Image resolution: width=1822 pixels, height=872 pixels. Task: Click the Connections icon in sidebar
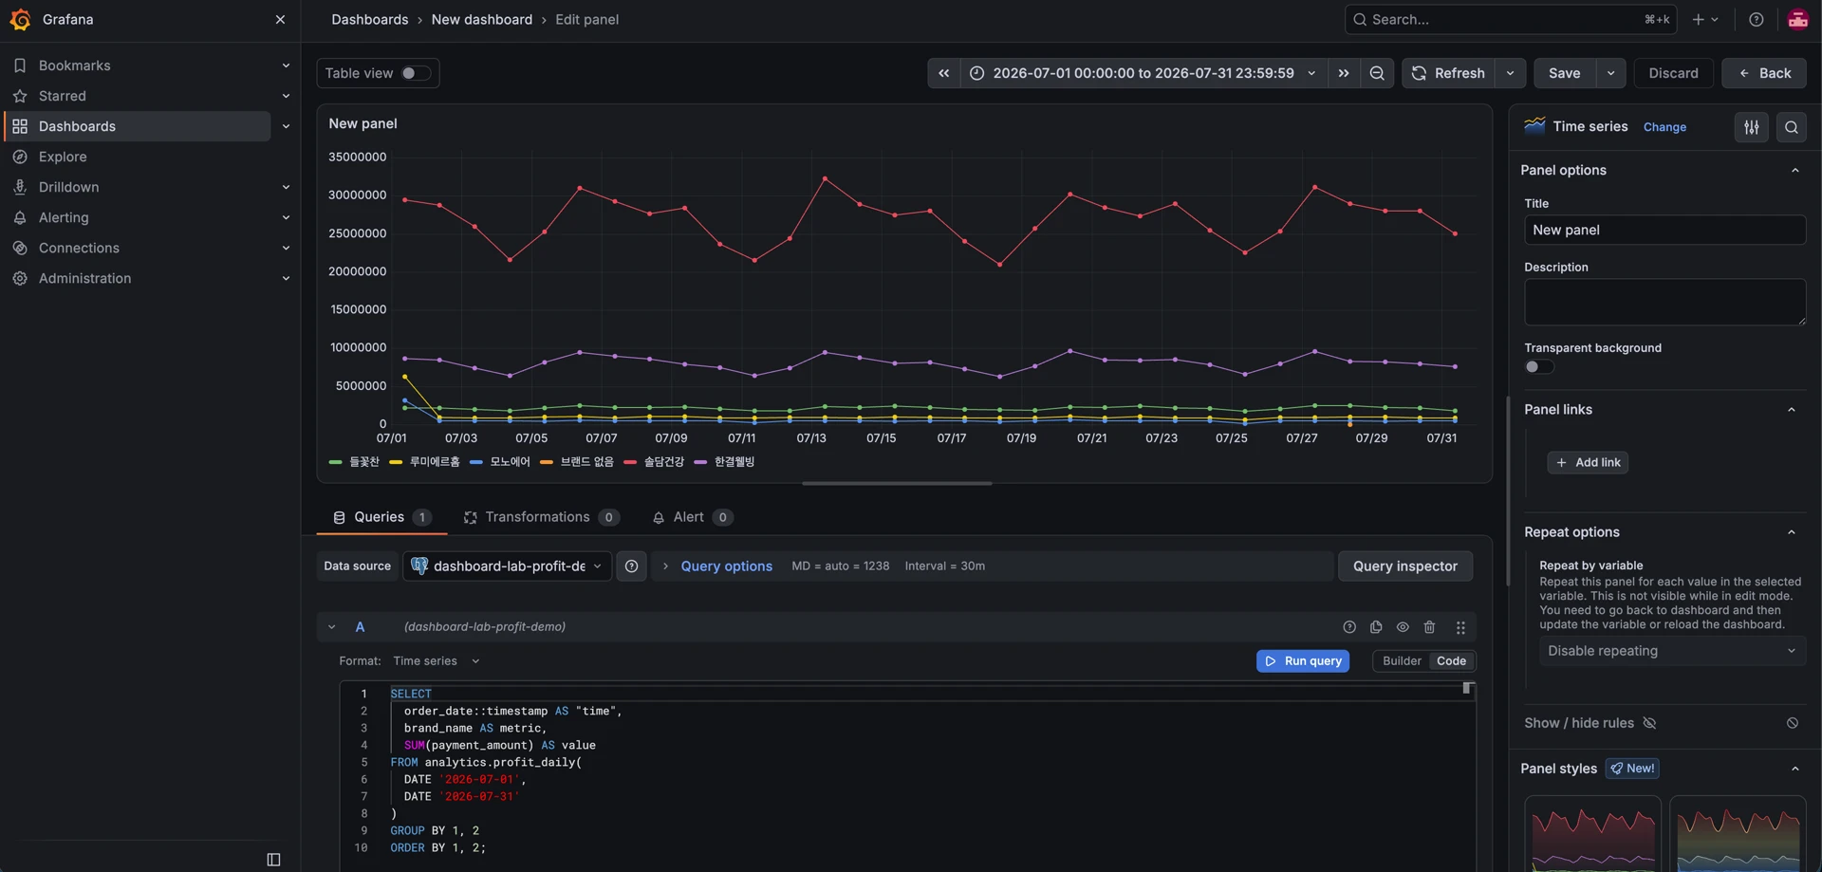pyautogui.click(x=20, y=248)
